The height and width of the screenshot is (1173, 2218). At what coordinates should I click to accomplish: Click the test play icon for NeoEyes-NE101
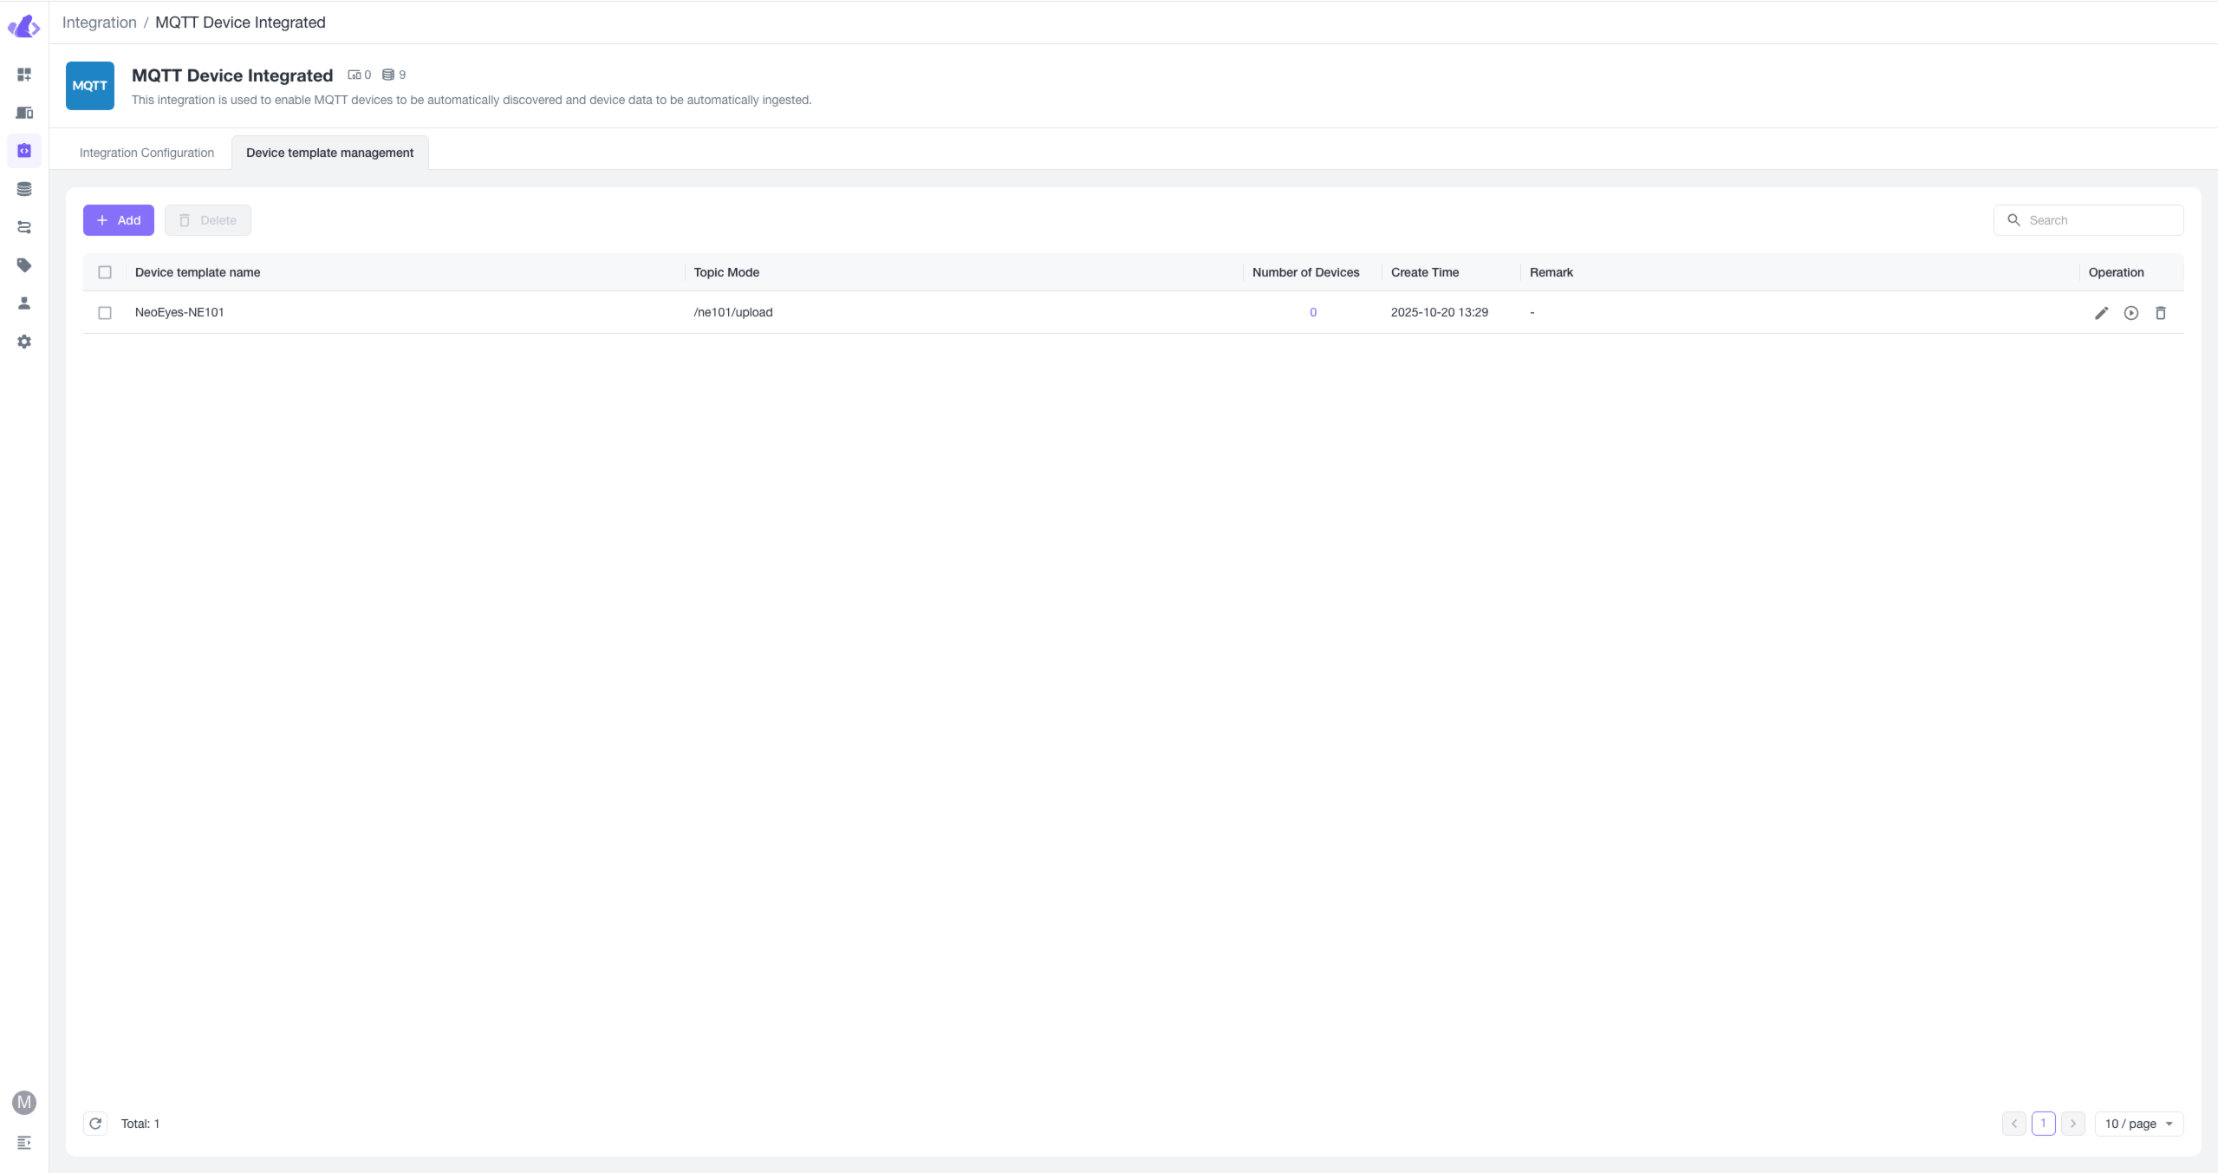2130,313
